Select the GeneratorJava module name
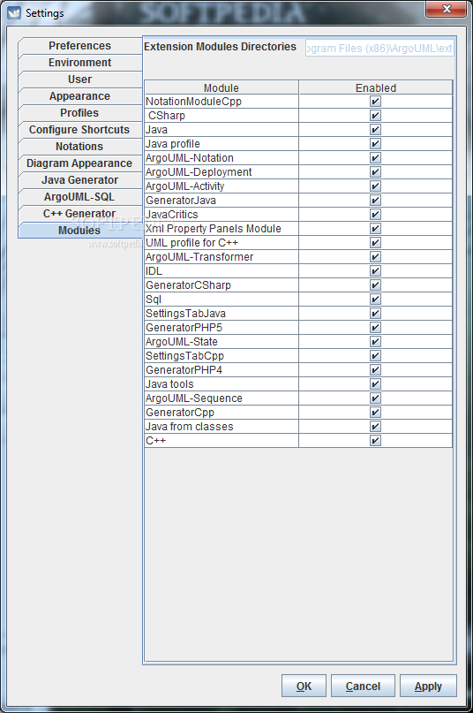This screenshot has height=713, width=473. tap(181, 200)
